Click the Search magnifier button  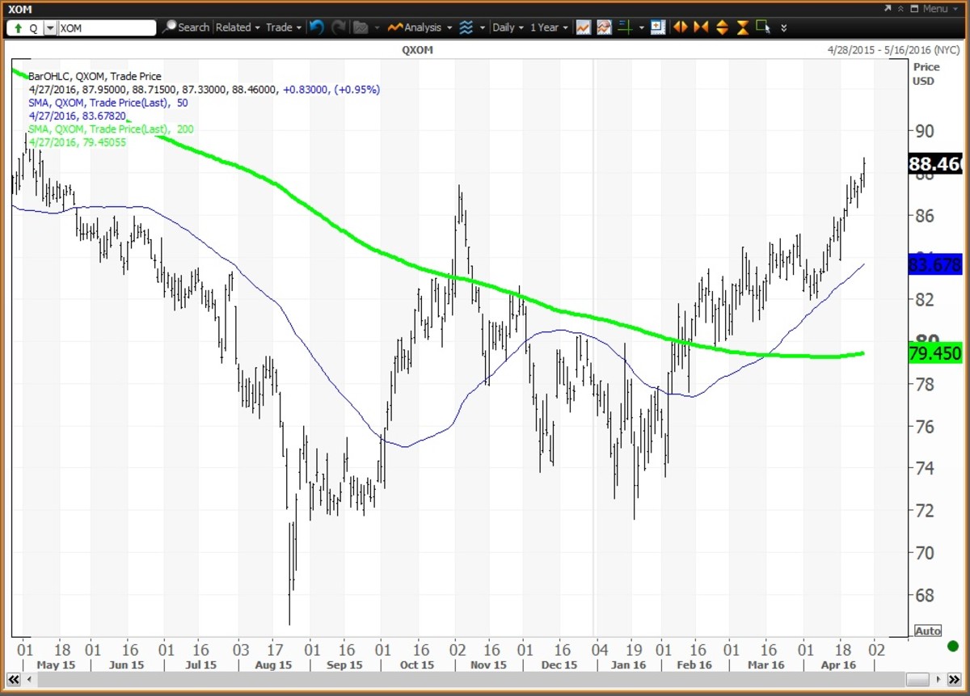[186, 27]
